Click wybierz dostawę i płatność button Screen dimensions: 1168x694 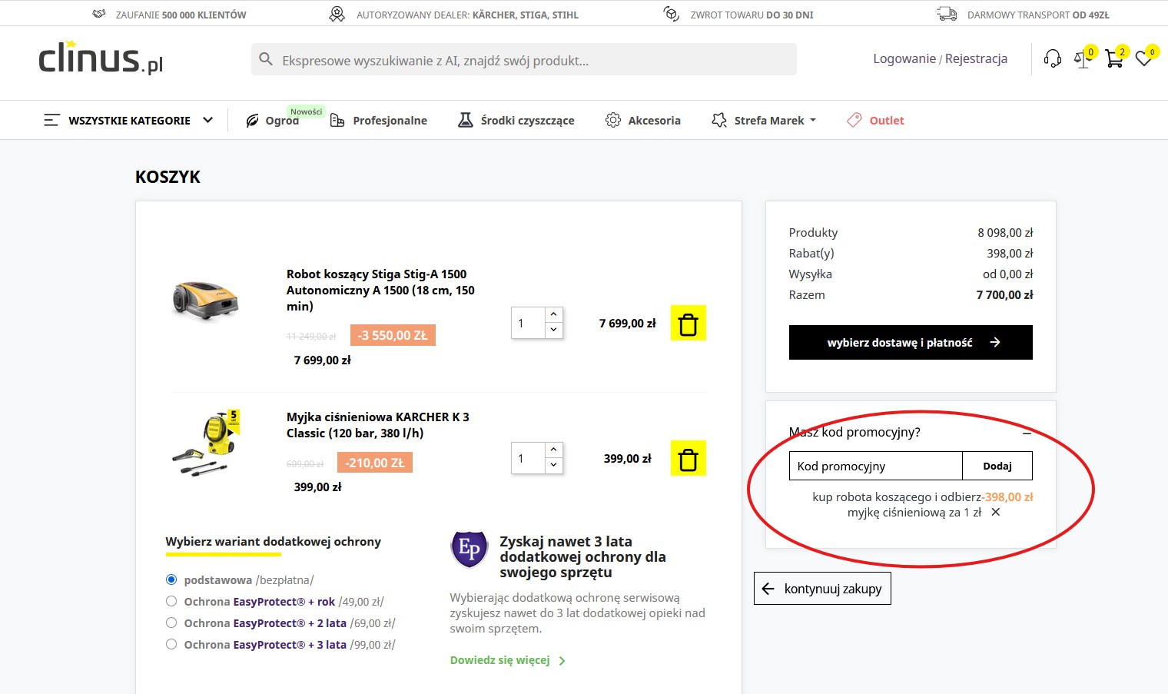[x=911, y=342]
